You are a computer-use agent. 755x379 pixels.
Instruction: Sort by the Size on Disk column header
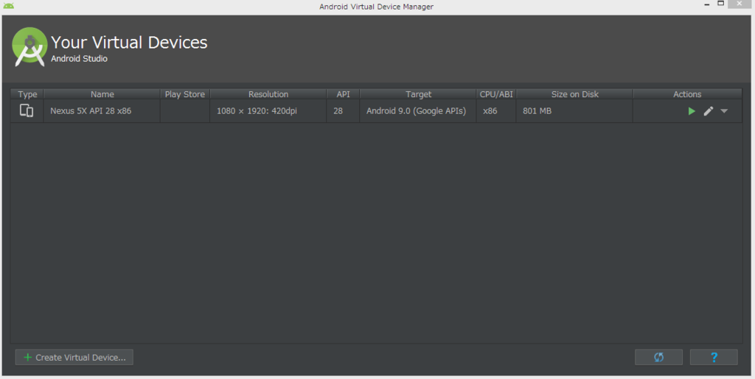[575, 94]
